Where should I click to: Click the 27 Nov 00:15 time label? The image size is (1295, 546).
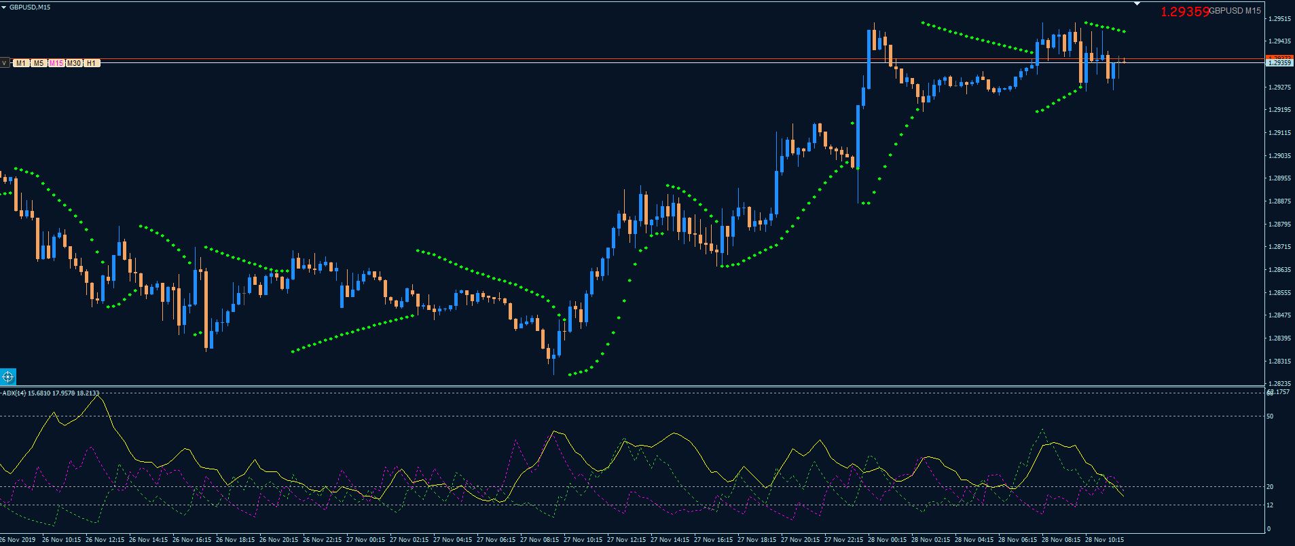(367, 541)
